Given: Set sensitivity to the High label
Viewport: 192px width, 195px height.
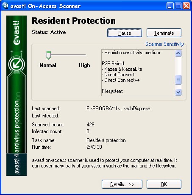Looking at the screenshot, I should click(x=84, y=65).
